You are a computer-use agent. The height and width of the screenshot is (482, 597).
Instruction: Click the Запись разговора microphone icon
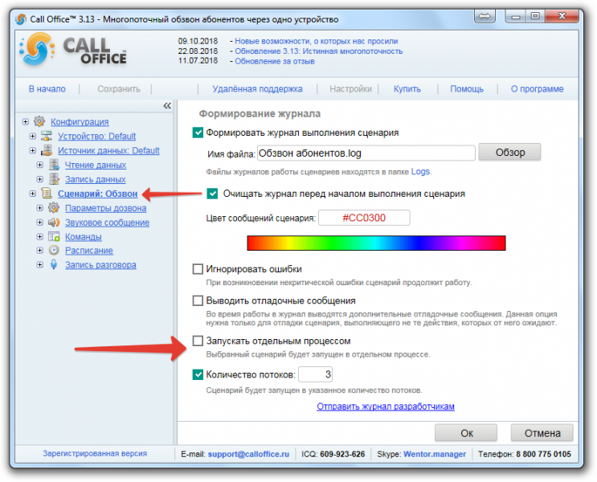point(54,264)
